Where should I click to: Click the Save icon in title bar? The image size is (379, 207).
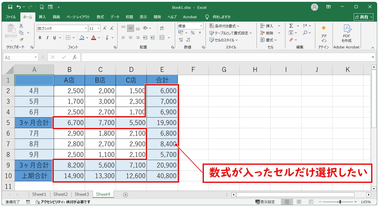[x=10, y=7]
